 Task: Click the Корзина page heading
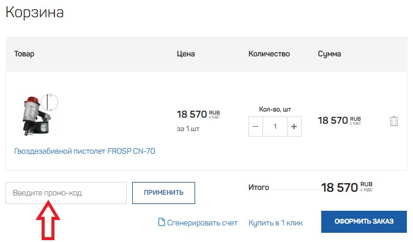(x=35, y=12)
